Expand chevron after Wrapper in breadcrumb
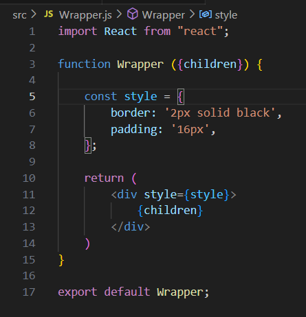 point(192,14)
